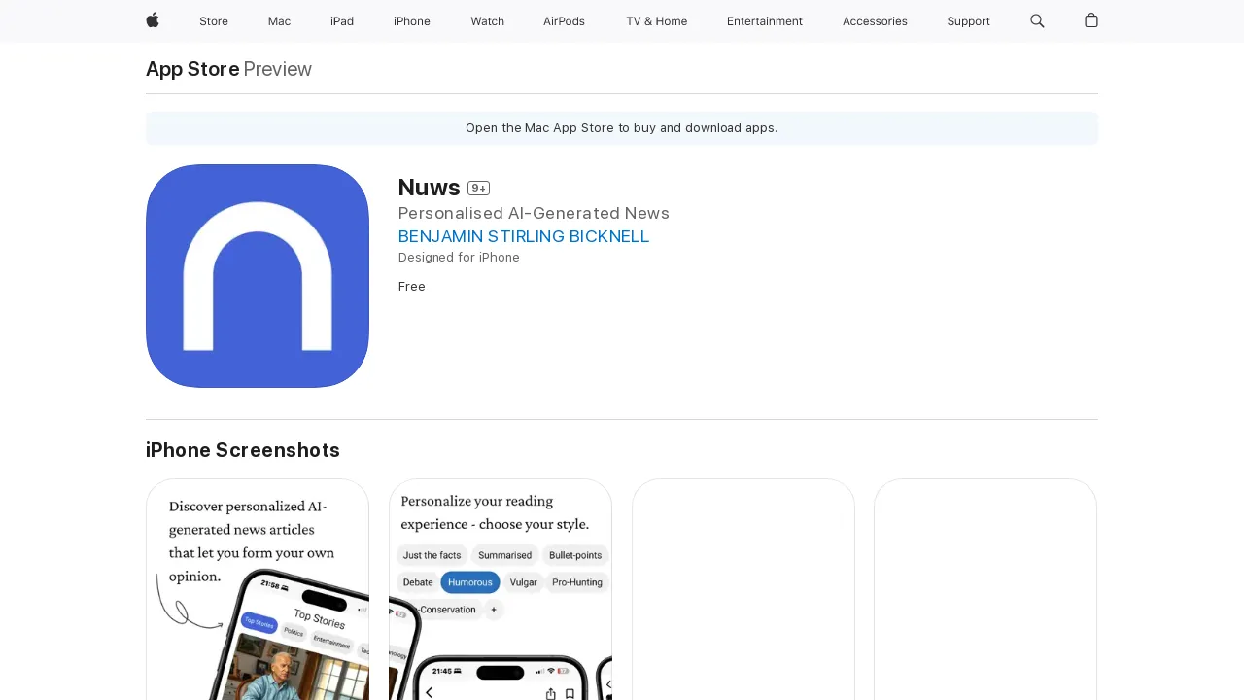This screenshot has height=700, width=1244.
Task: Click the Designed for iPhone text
Action: coord(459,258)
